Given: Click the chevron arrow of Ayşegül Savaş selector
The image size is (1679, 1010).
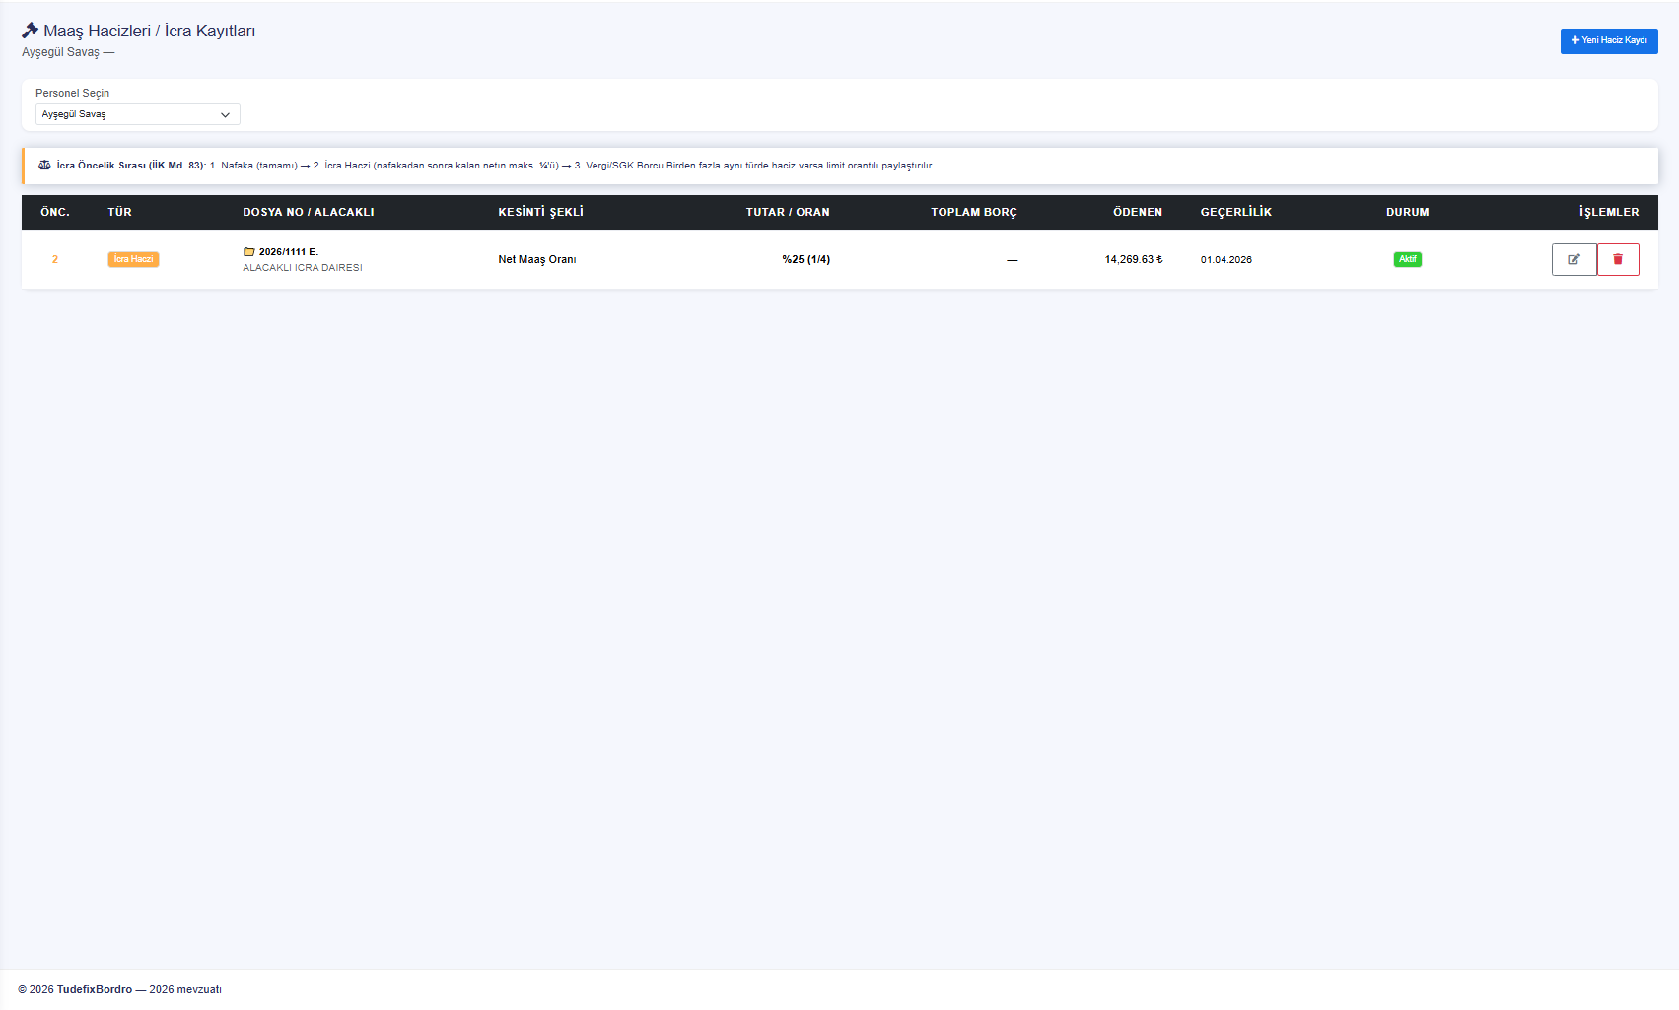Looking at the screenshot, I should tap(225, 115).
